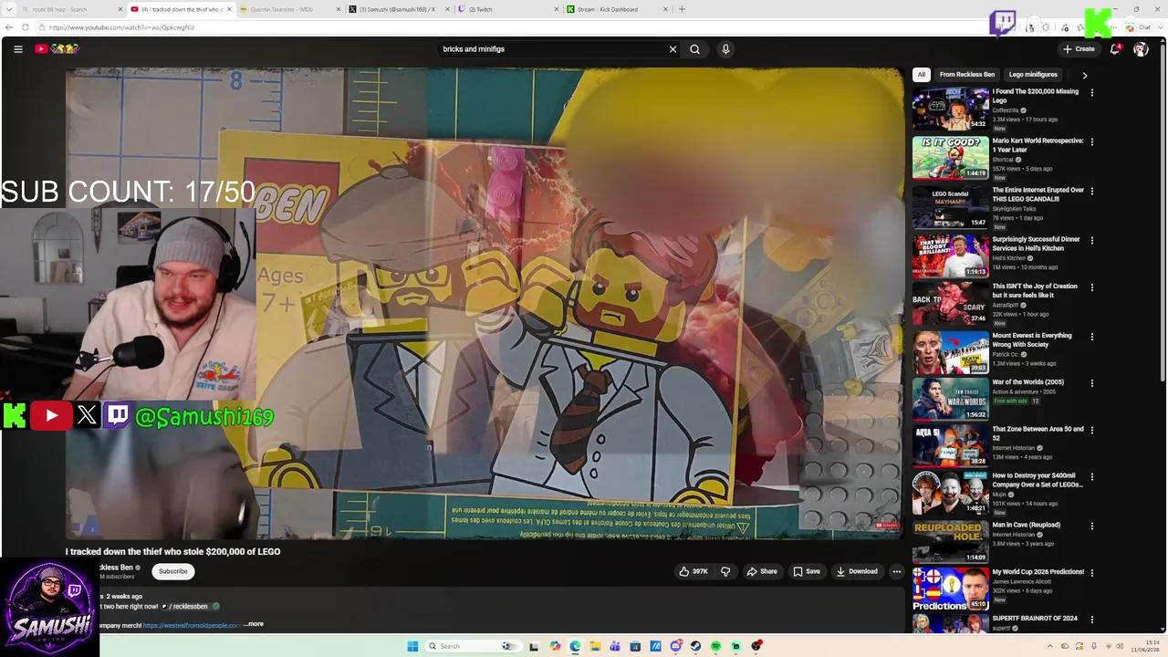1168x657 pixels.
Task: Dislike the video with thumbs down
Action: 725,571
